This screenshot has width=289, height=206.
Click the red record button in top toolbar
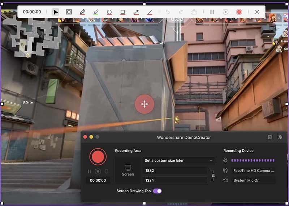[x=239, y=12]
